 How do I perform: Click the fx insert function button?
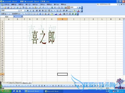(x=22, y=17)
